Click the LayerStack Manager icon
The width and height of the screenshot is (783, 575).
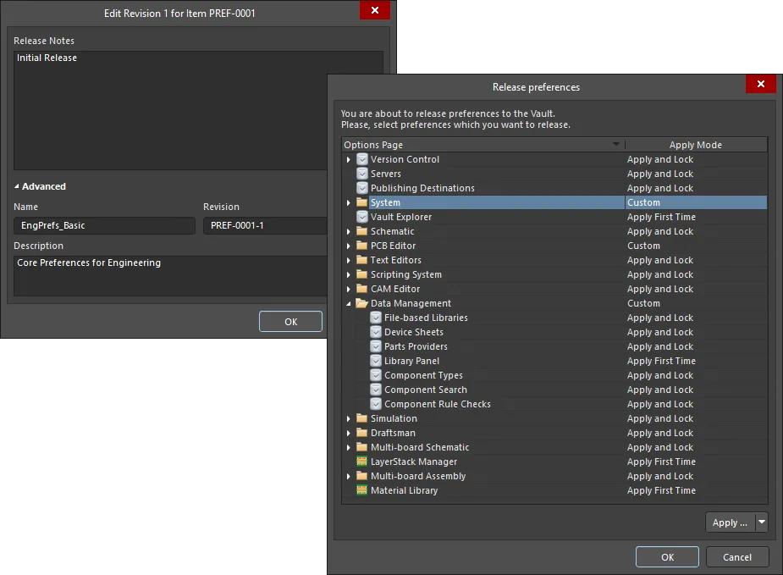click(x=362, y=462)
